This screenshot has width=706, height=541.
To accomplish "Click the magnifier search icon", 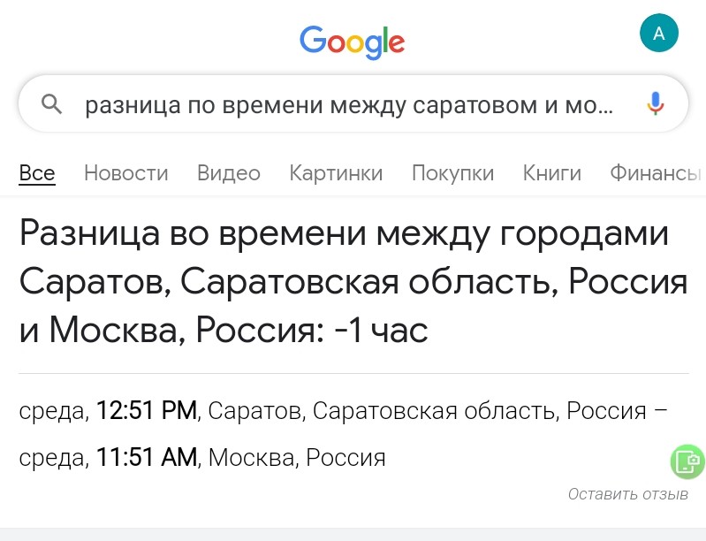I will pos(52,105).
